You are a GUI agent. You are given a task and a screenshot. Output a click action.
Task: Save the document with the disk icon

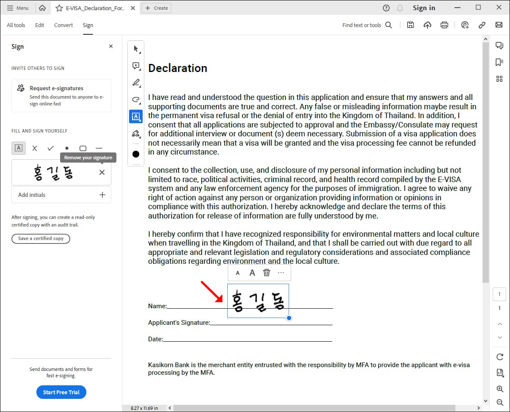click(410, 25)
